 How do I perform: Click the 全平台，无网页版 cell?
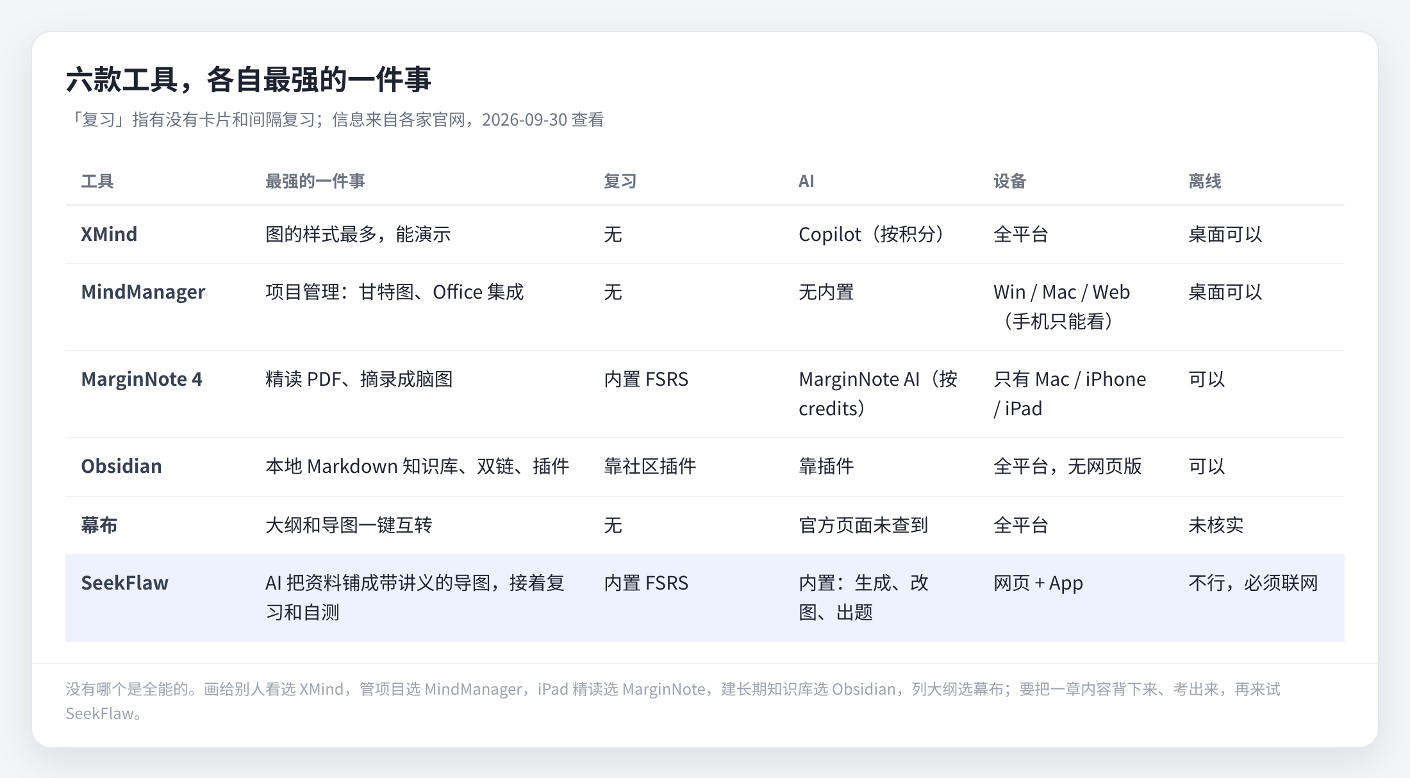point(1068,467)
